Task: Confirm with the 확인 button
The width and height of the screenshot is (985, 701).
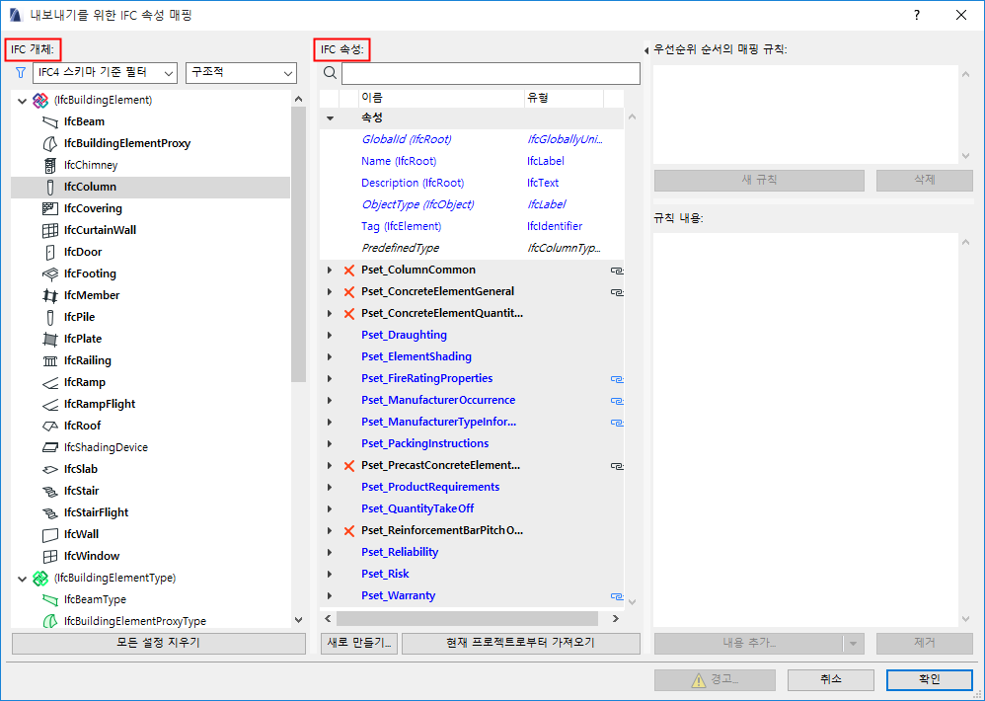Action: 929,679
